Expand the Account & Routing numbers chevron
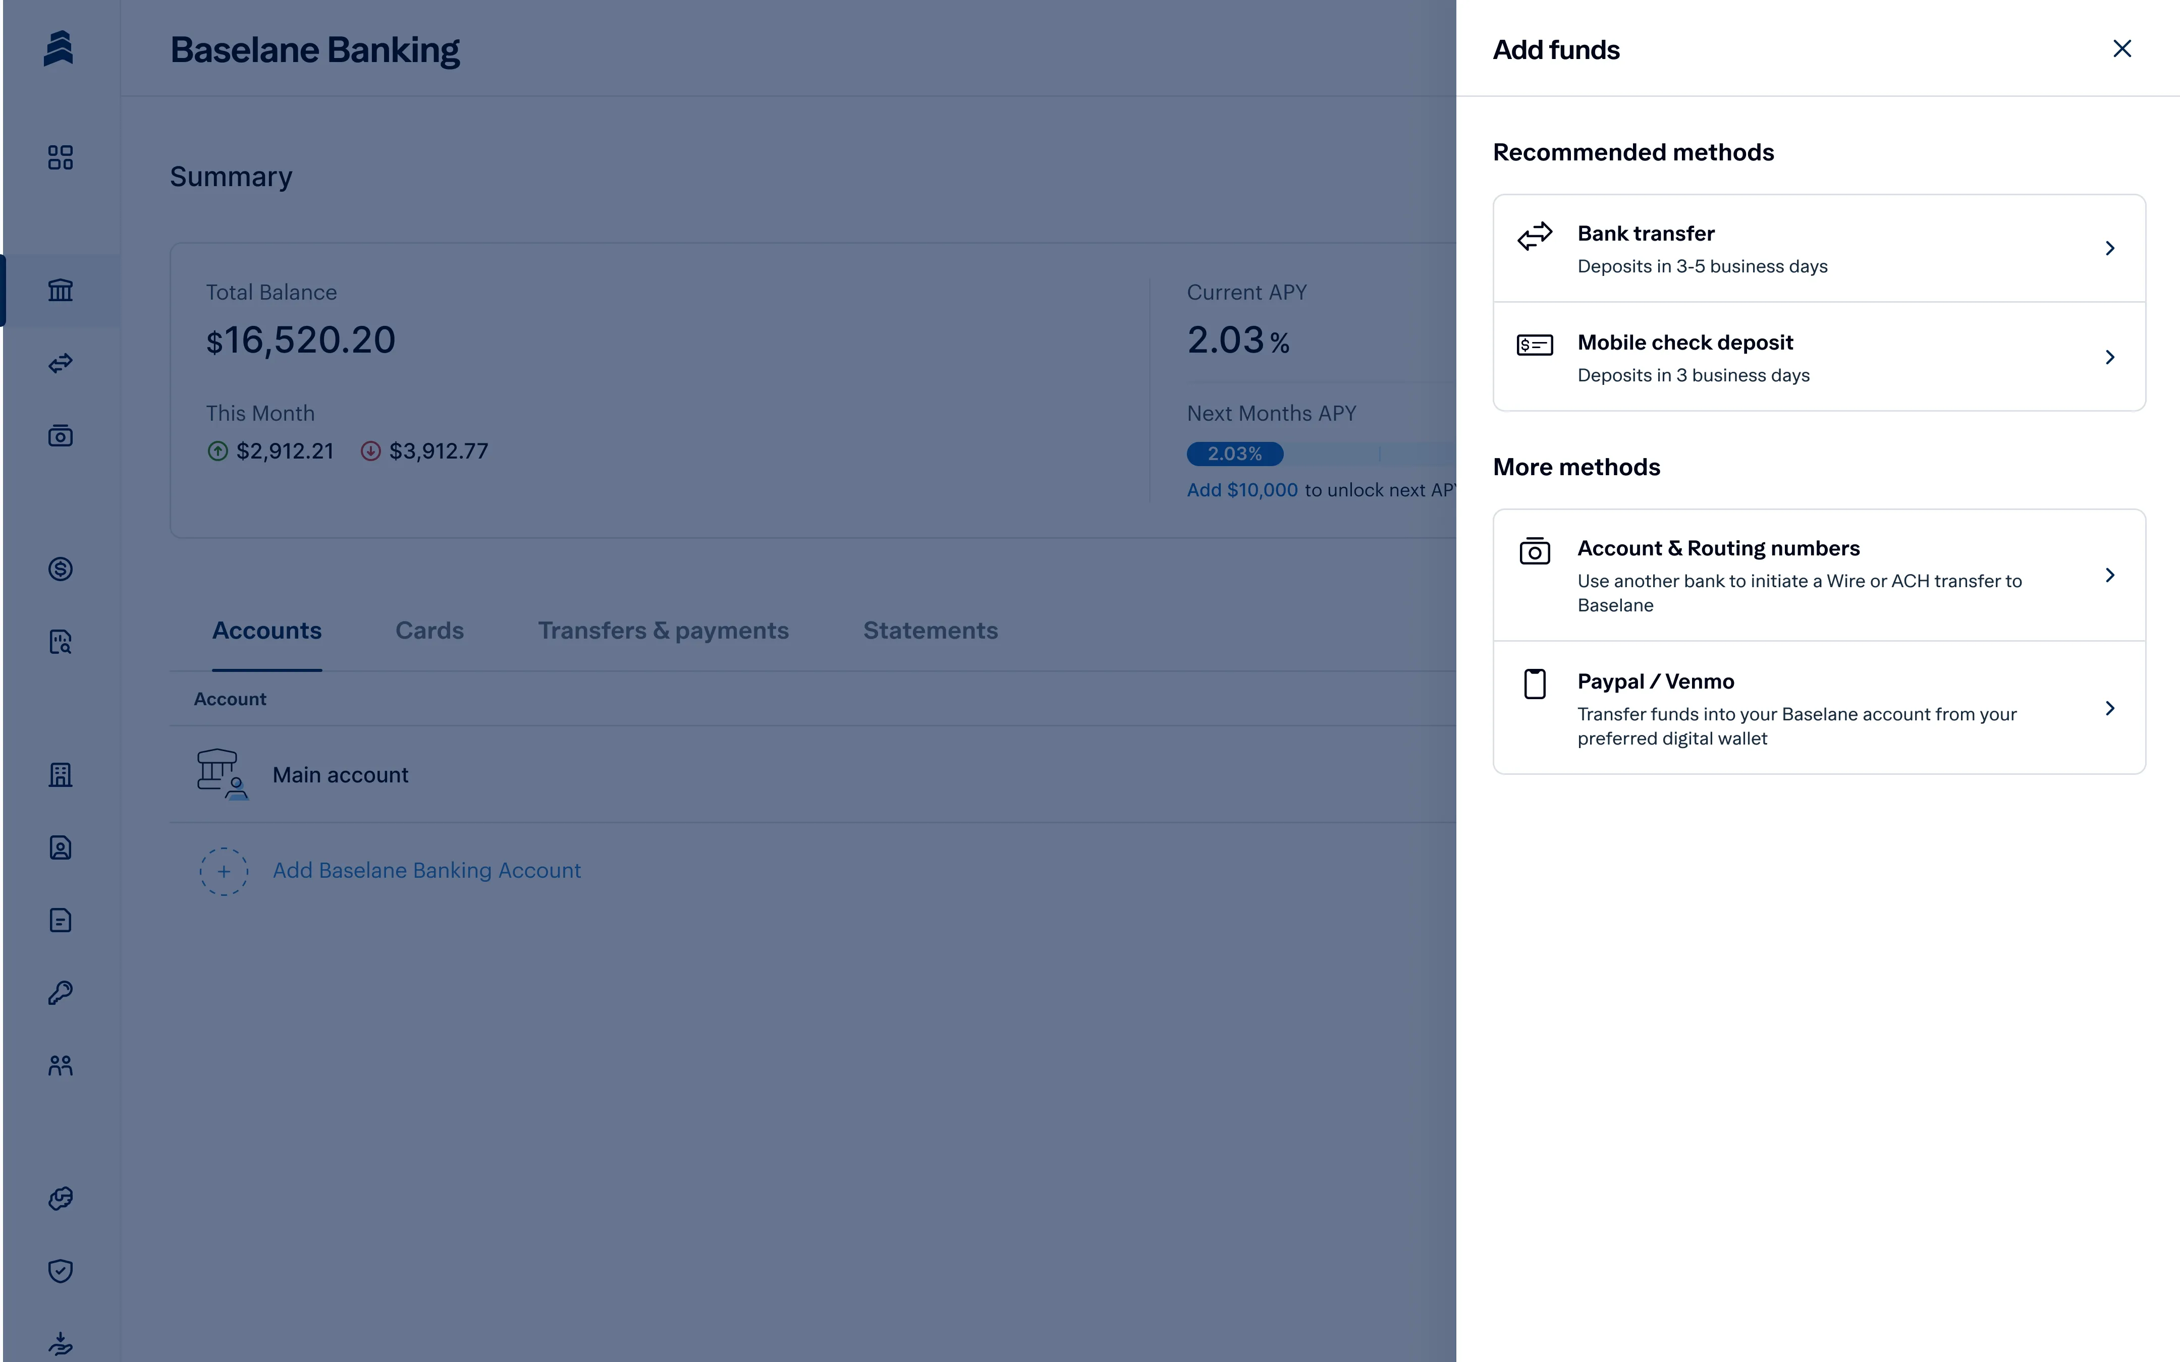 tap(2110, 575)
